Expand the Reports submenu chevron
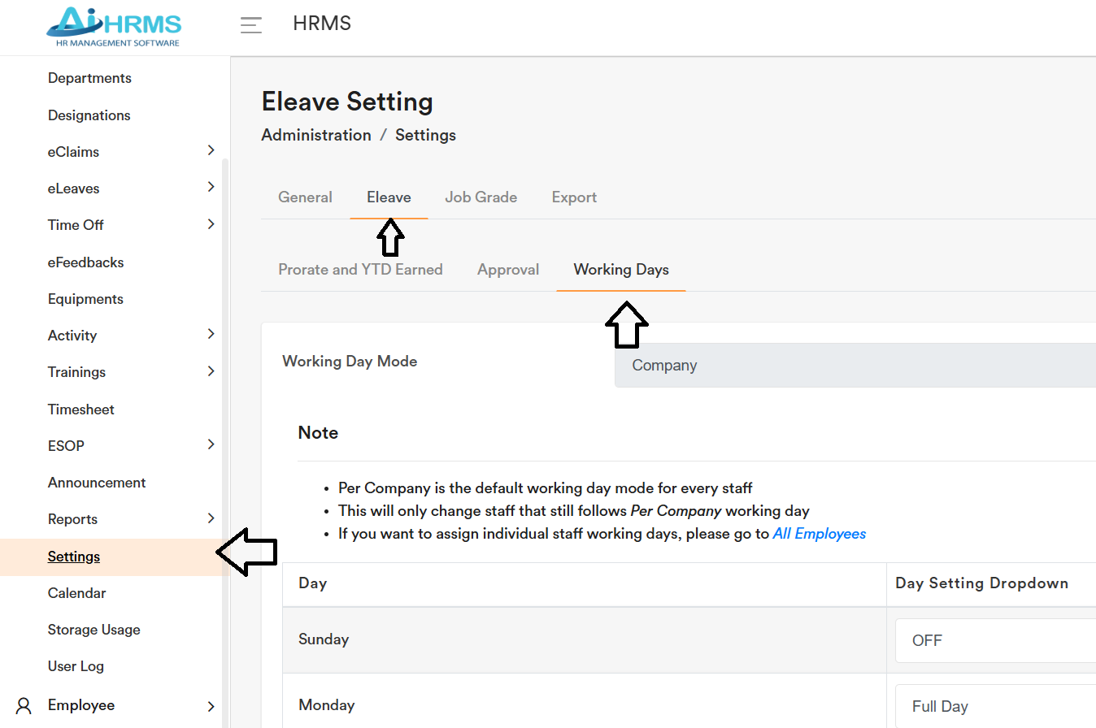Image resolution: width=1096 pixels, height=728 pixels. tap(211, 518)
